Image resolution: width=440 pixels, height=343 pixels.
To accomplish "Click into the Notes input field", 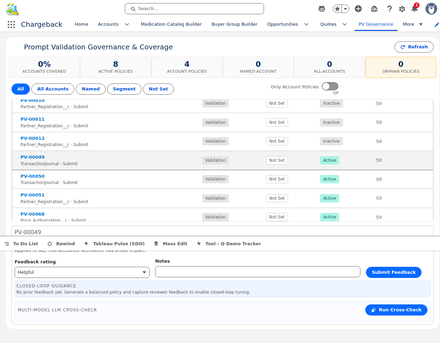I will pyautogui.click(x=258, y=272).
